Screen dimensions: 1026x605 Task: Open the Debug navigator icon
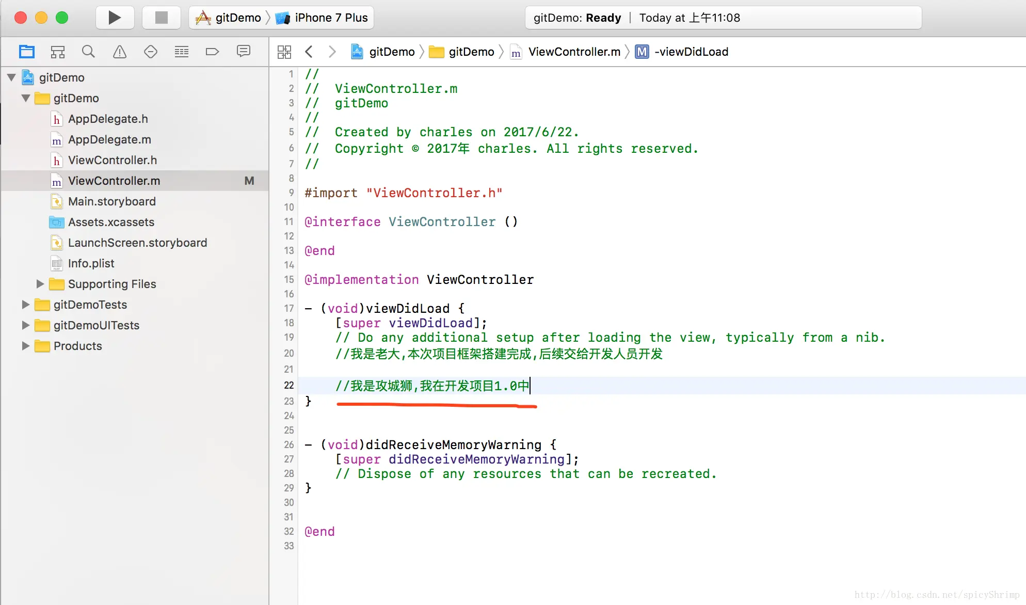181,52
